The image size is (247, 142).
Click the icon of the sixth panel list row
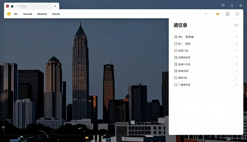click(x=176, y=71)
